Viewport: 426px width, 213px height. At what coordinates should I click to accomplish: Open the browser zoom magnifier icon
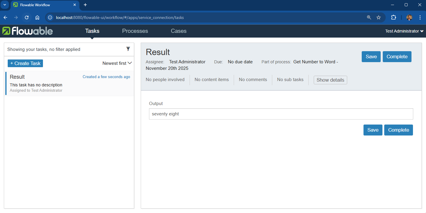point(369,17)
